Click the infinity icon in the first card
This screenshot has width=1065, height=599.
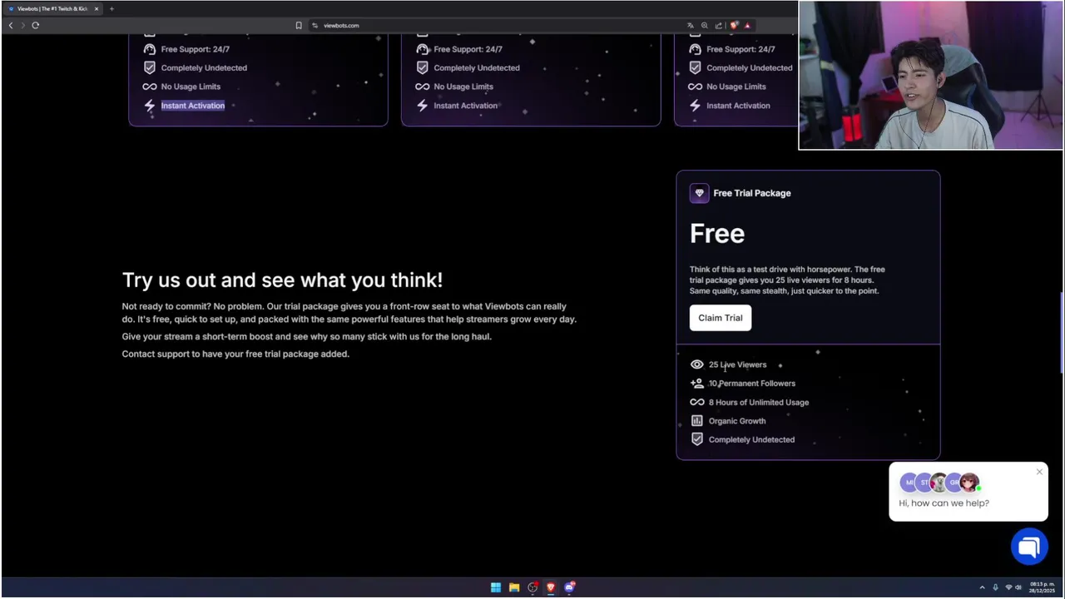(150, 87)
